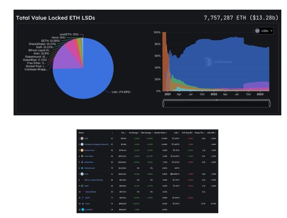Click the top center grip of range slider
Image resolution: width=287 pixels, height=218 pixels.
click(x=217, y=100)
